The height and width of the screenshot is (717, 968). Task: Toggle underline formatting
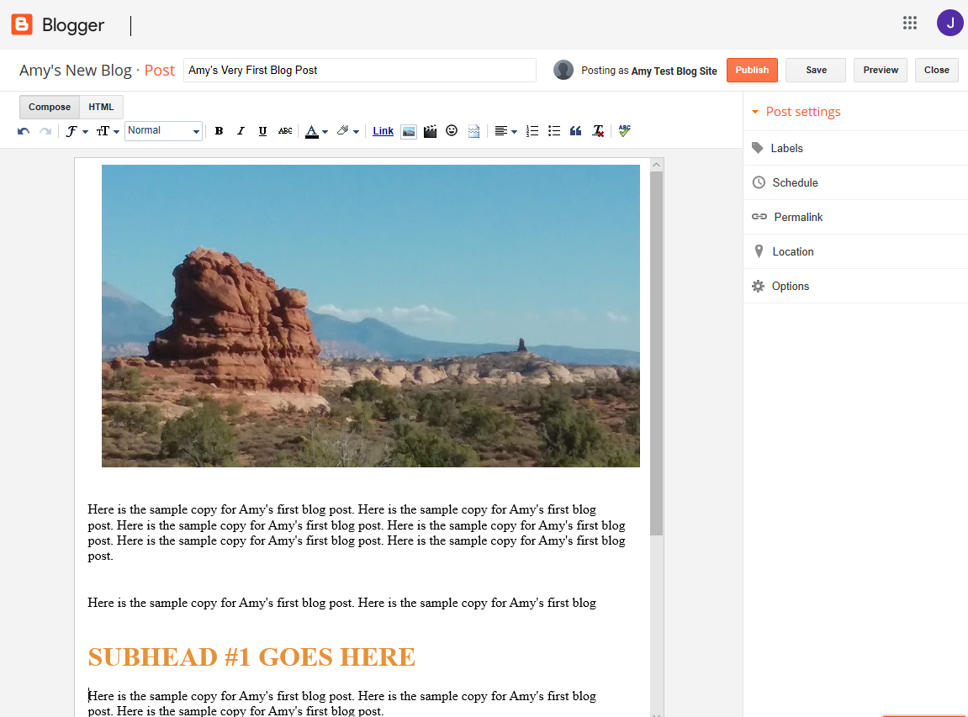point(262,131)
